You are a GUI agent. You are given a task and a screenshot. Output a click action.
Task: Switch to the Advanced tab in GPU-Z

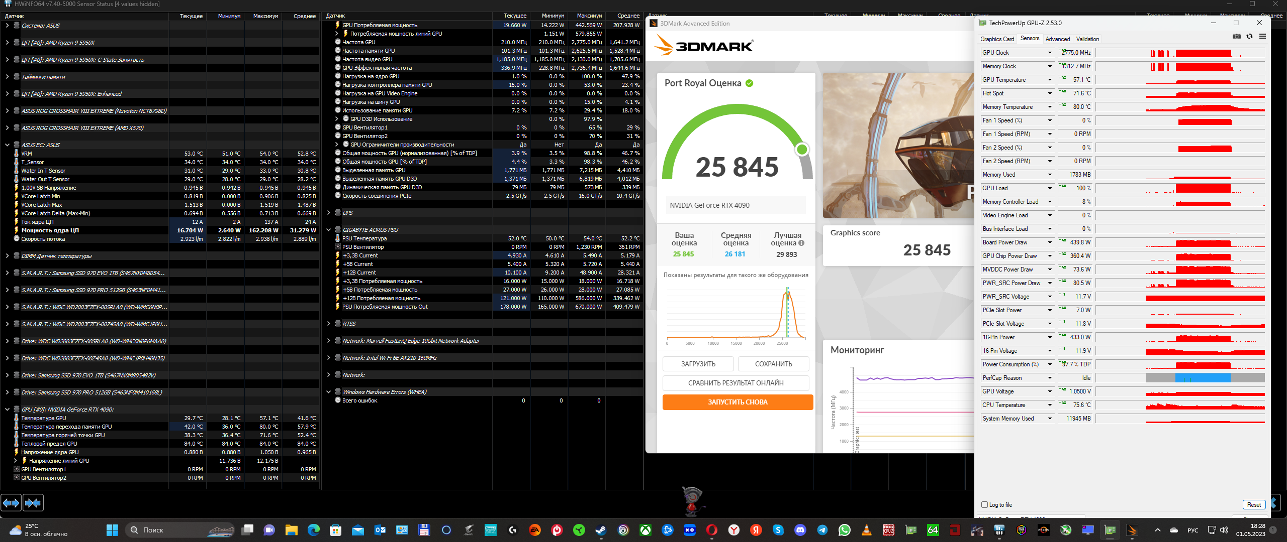[1057, 39]
